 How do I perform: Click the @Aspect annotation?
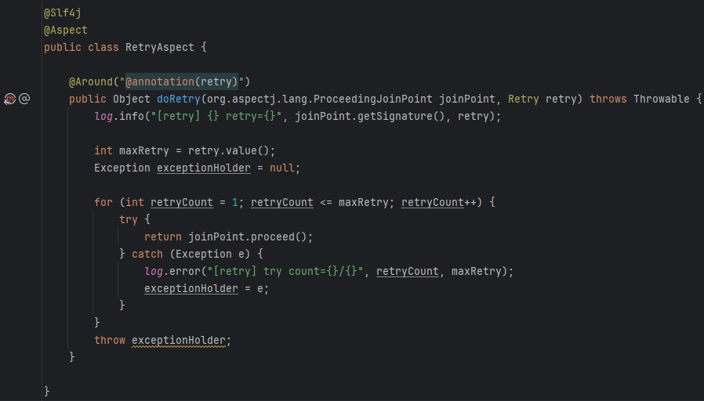tap(66, 30)
